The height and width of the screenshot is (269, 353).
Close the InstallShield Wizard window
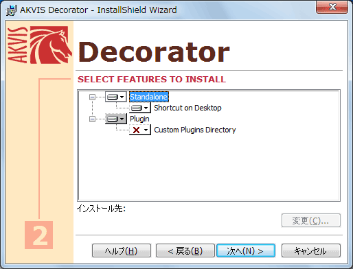click(332, 7)
